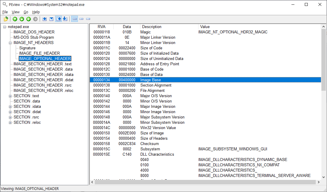Image resolution: width=327 pixels, height=192 pixels.
Task: Select the highlighted Image Base row
Action: pyautogui.click(x=206, y=80)
